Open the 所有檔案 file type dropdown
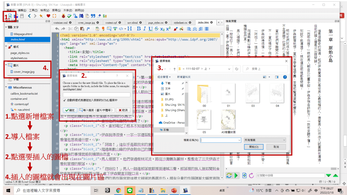 tap(265, 140)
